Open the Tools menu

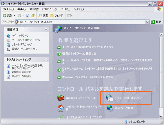[66, 9]
